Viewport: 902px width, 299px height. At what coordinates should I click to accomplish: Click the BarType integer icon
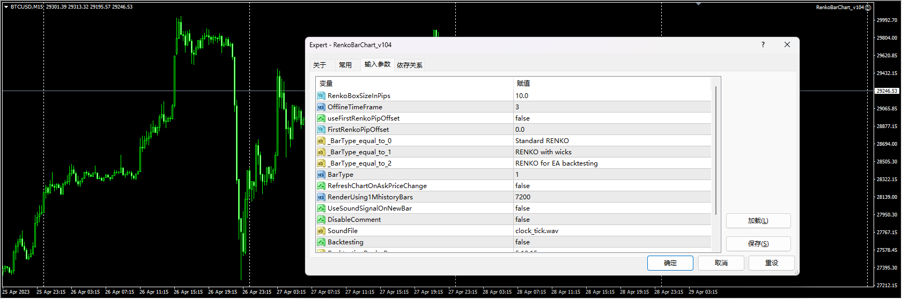pyautogui.click(x=321, y=175)
